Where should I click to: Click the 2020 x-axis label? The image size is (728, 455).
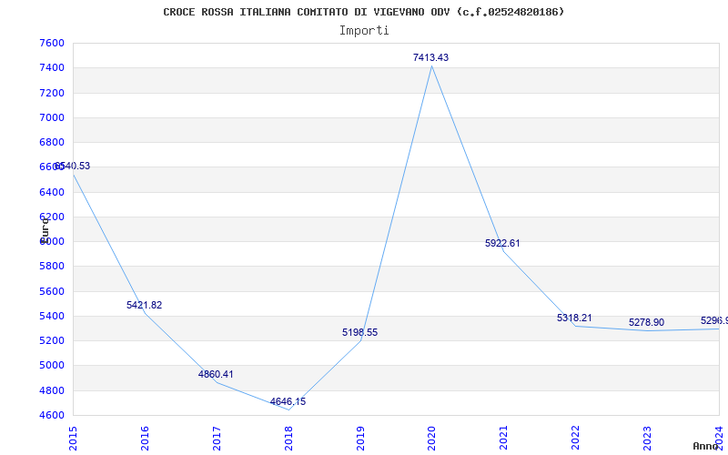[431, 438]
